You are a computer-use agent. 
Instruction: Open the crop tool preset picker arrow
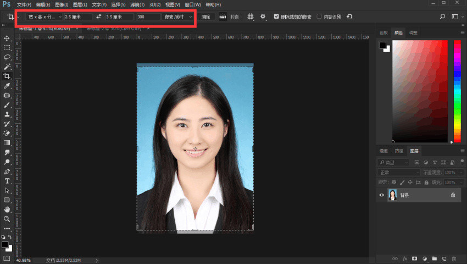[18, 17]
